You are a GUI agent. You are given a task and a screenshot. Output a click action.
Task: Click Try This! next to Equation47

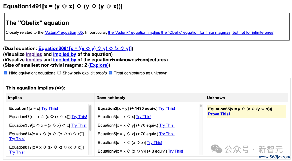(x=79, y=117)
